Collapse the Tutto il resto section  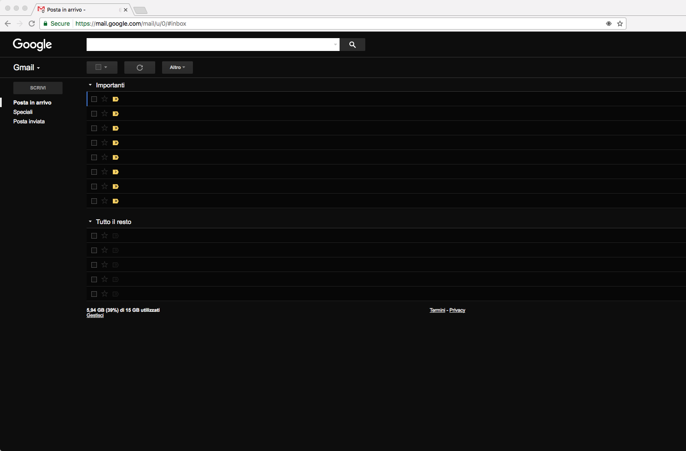90,221
